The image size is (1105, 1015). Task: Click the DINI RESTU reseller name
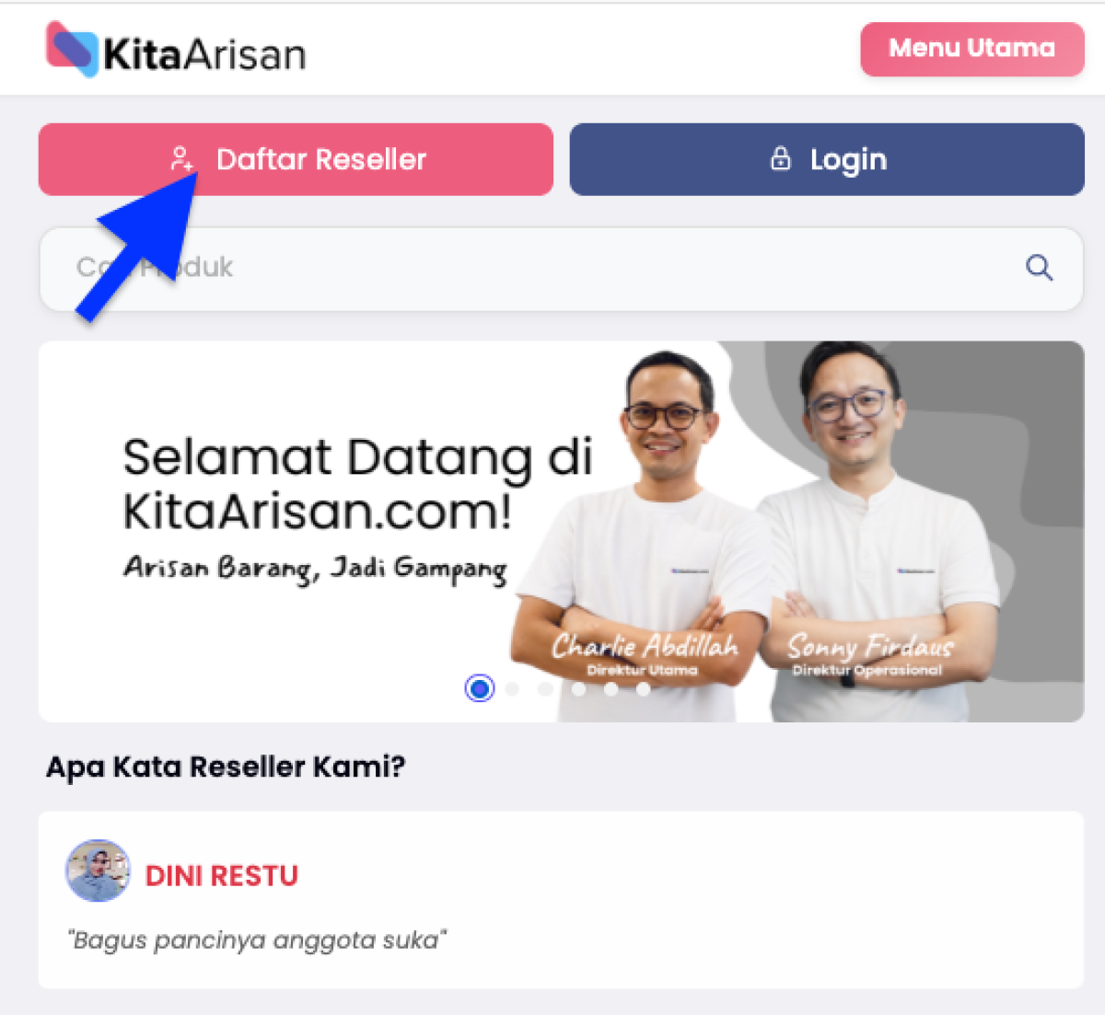222,876
